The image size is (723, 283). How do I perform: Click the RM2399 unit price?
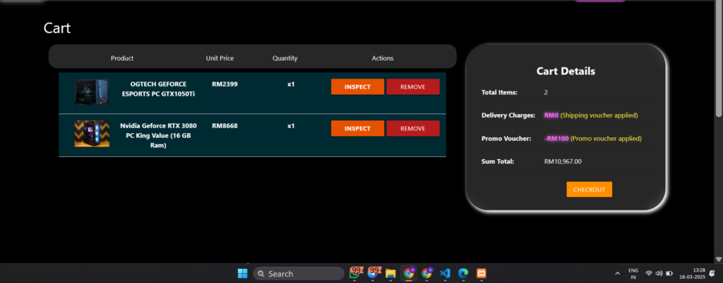(225, 84)
